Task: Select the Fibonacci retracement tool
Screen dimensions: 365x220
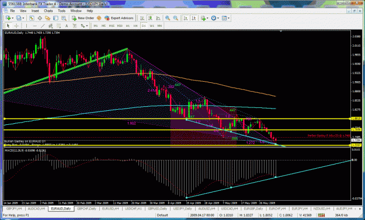Action: point(58,26)
